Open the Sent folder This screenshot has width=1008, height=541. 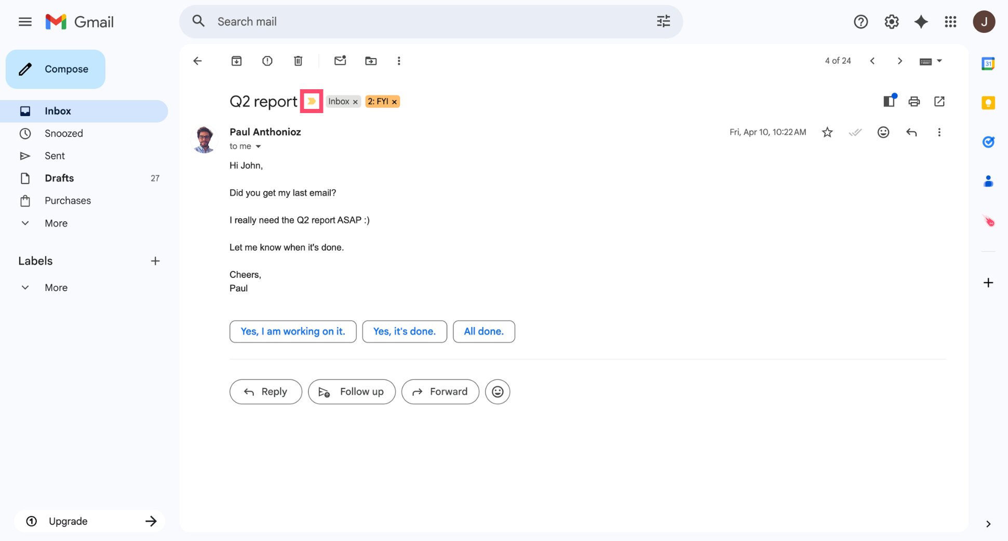point(84,156)
